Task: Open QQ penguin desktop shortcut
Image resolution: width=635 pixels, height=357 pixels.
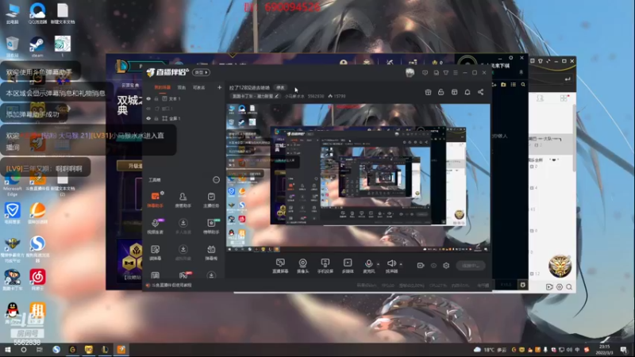Action: 13,313
